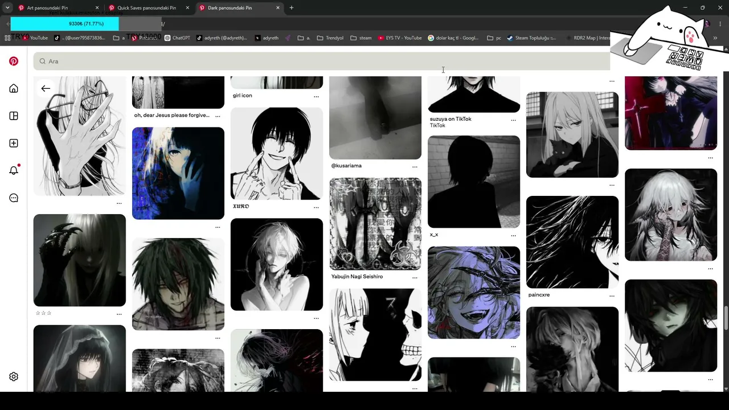Open the paincxre windswept hair pin image
The height and width of the screenshot is (410, 729).
click(x=572, y=242)
